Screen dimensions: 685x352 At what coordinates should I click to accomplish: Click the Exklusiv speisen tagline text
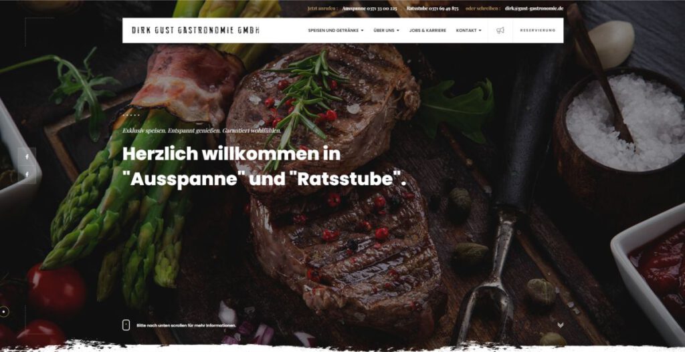pos(202,130)
